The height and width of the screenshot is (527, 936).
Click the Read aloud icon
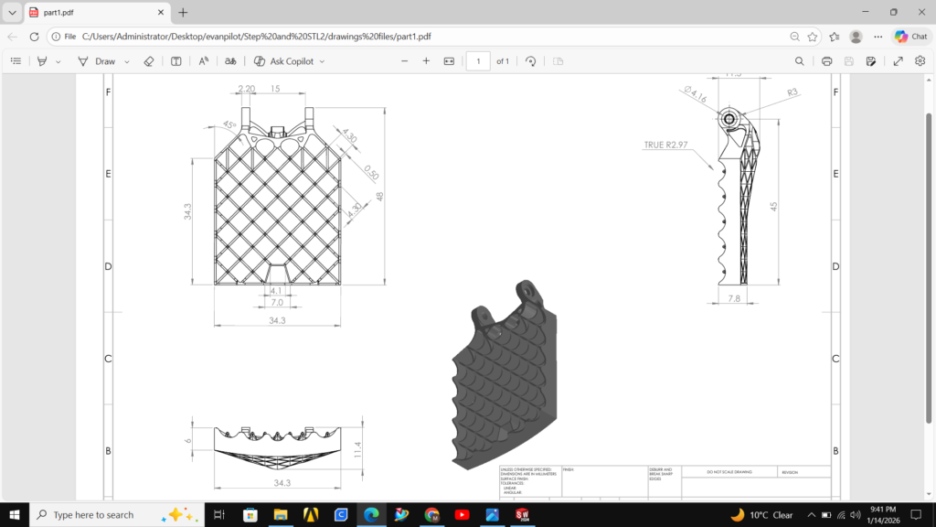(x=204, y=61)
